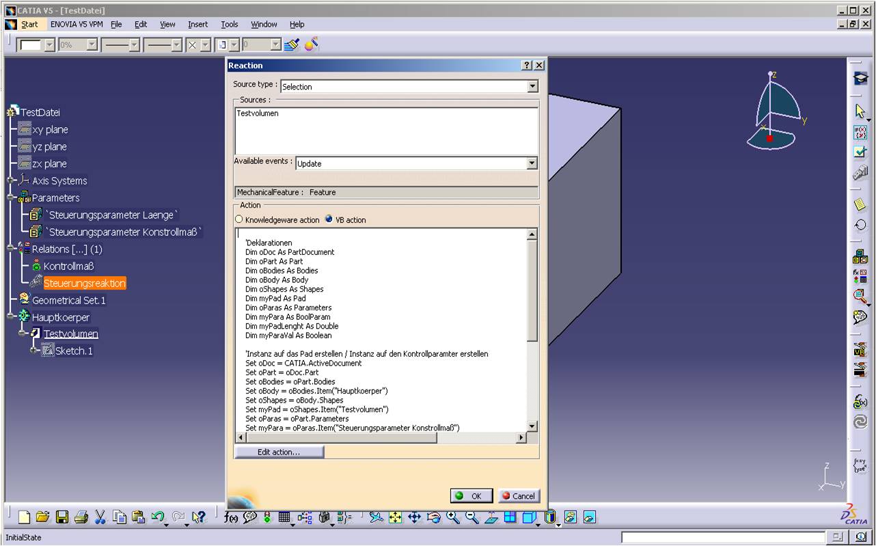Click the Paste clipboard icon

[x=139, y=517]
